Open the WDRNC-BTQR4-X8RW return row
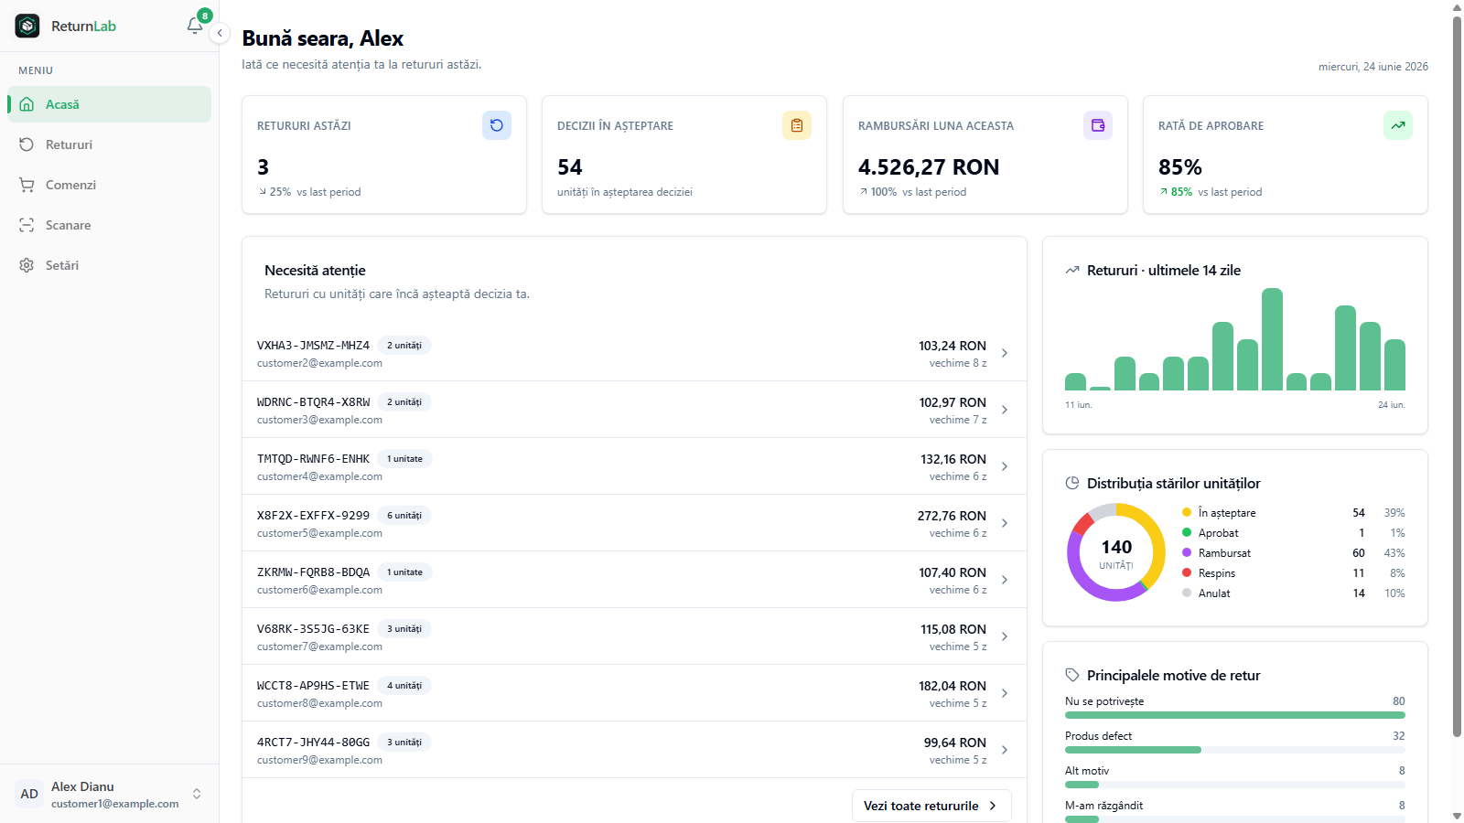 coord(634,410)
